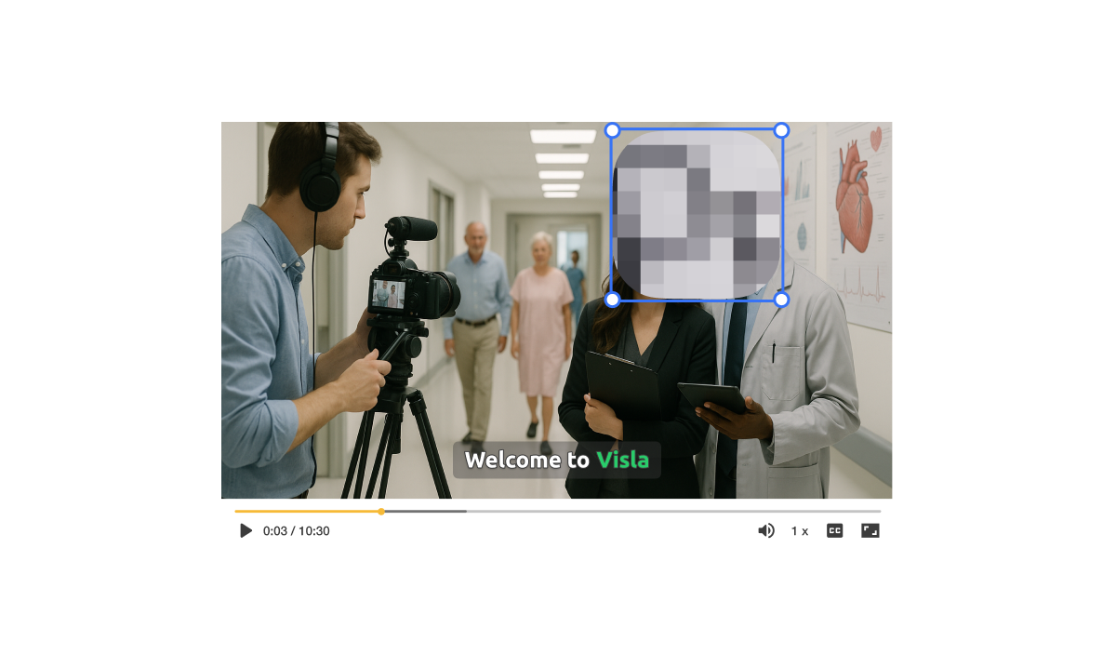Click the play triangle to resume video
Image resolution: width=1116 pixels, height=668 pixels.
pos(245,530)
